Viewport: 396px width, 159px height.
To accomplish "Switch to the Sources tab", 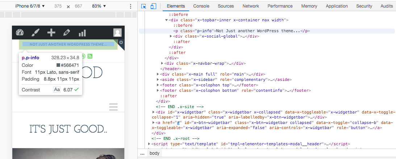I will point(226,6).
